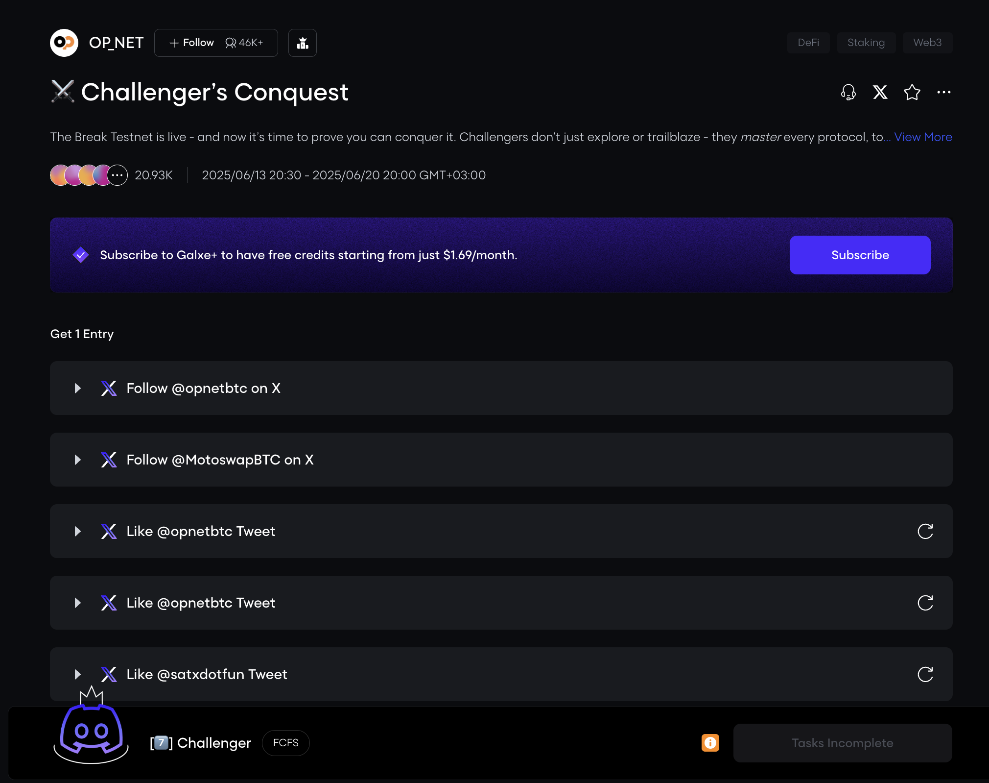Image resolution: width=989 pixels, height=783 pixels.
Task: Follow the OP_NET space
Action: click(x=192, y=43)
